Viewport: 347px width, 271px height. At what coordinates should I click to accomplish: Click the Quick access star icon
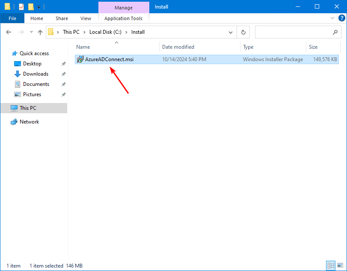(x=15, y=53)
